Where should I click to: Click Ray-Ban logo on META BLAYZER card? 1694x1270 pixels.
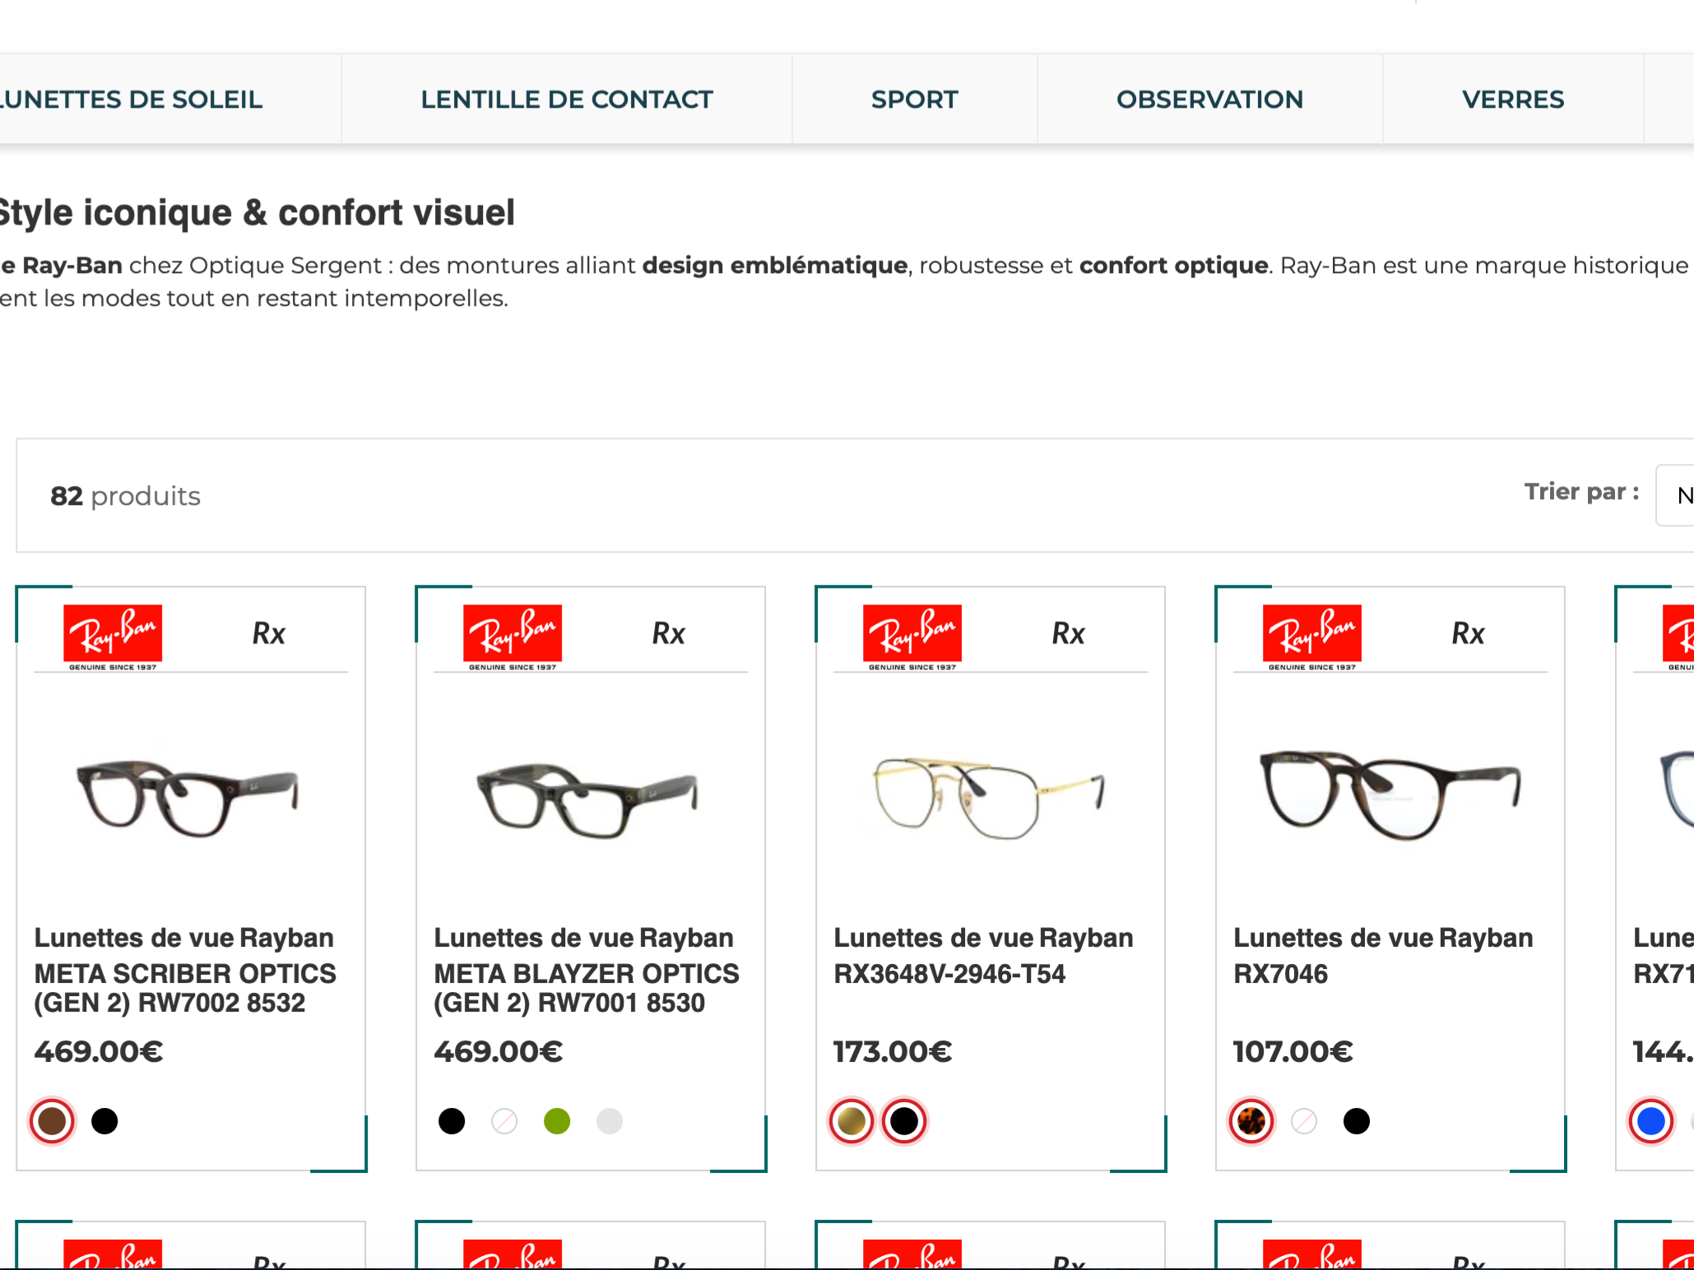(x=513, y=637)
